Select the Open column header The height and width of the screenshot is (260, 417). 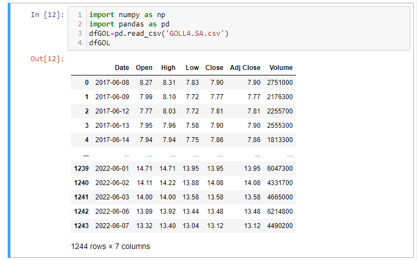144,68
